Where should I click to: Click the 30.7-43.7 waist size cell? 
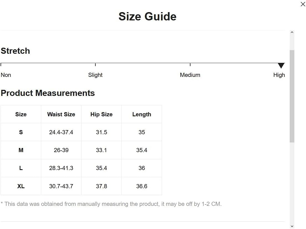(61, 186)
